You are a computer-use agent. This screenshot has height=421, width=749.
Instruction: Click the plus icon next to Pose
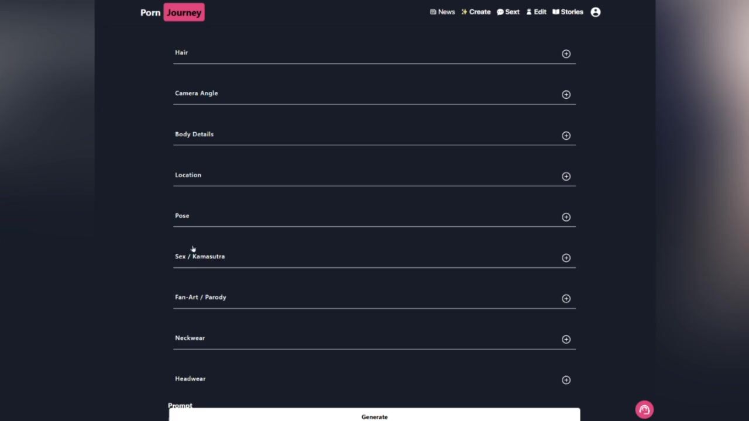[x=566, y=217]
